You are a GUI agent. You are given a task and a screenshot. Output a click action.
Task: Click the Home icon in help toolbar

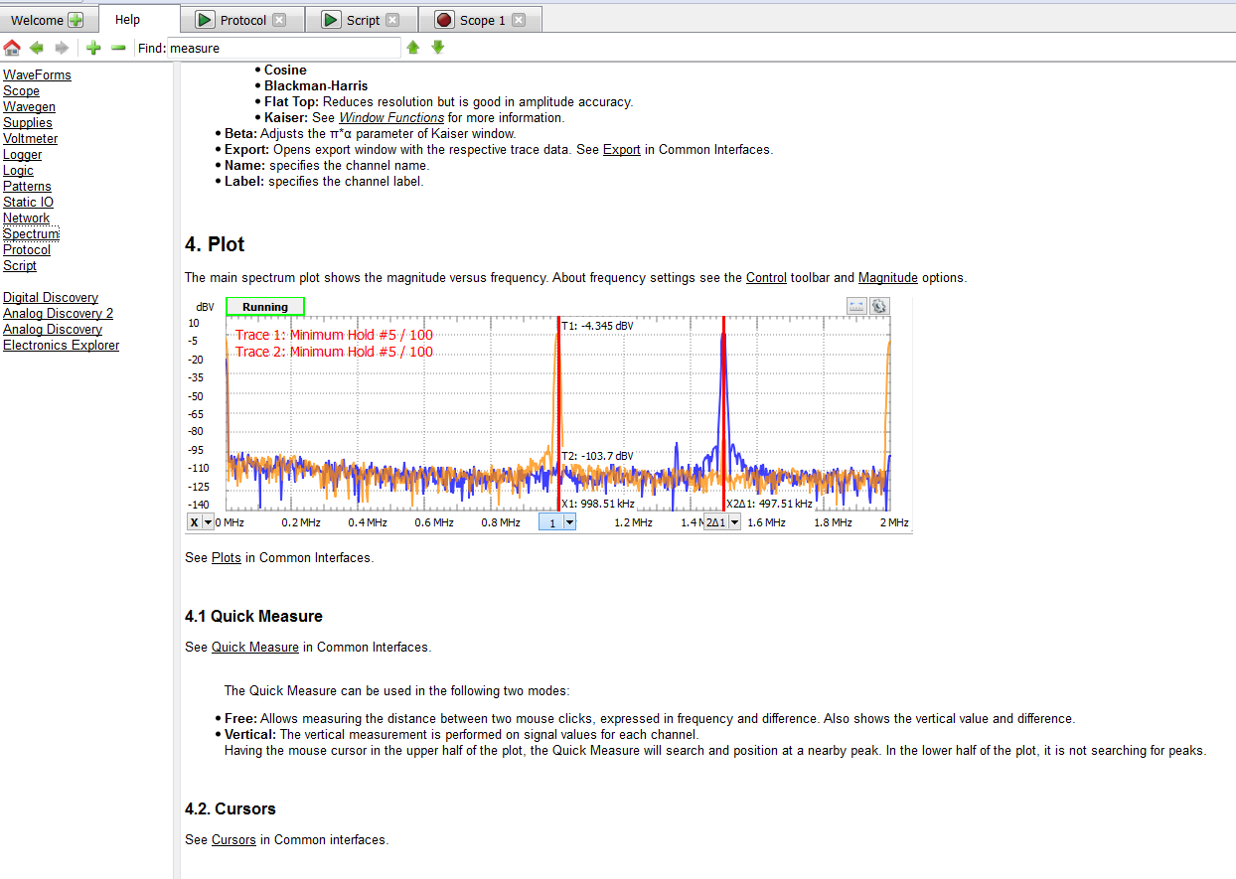click(12, 48)
